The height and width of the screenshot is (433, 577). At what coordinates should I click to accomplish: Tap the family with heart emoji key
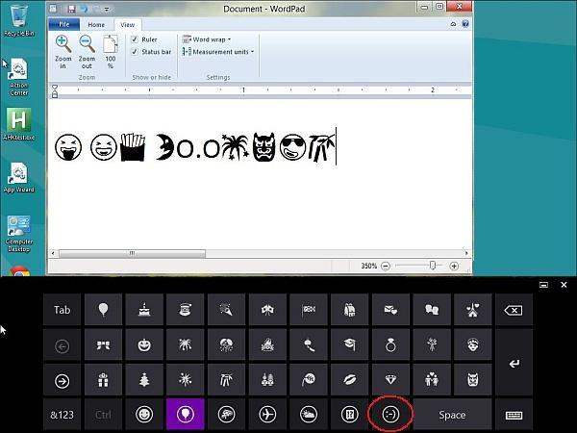click(x=432, y=380)
